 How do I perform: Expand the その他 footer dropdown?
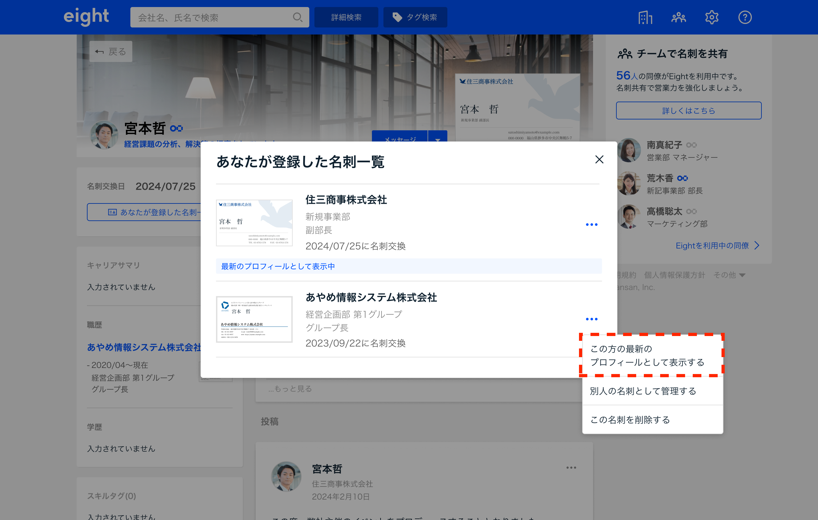pos(730,275)
